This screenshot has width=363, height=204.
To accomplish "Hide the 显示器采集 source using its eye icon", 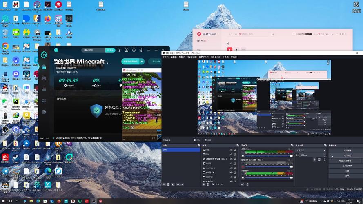I will [231, 173].
